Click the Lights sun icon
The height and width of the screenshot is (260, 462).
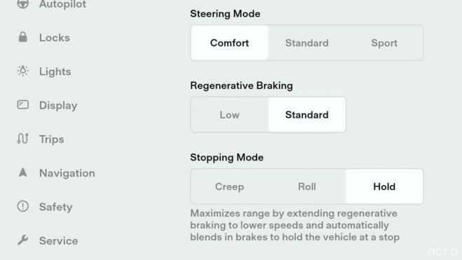tap(22, 71)
